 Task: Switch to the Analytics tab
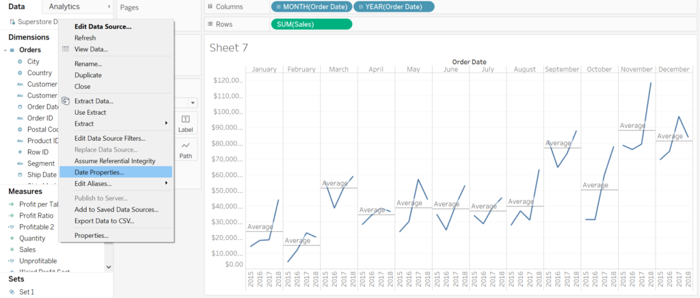64,7
